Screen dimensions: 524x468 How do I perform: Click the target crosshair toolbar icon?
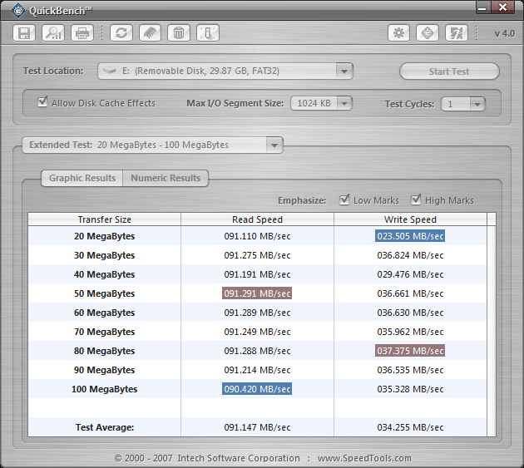click(x=428, y=33)
